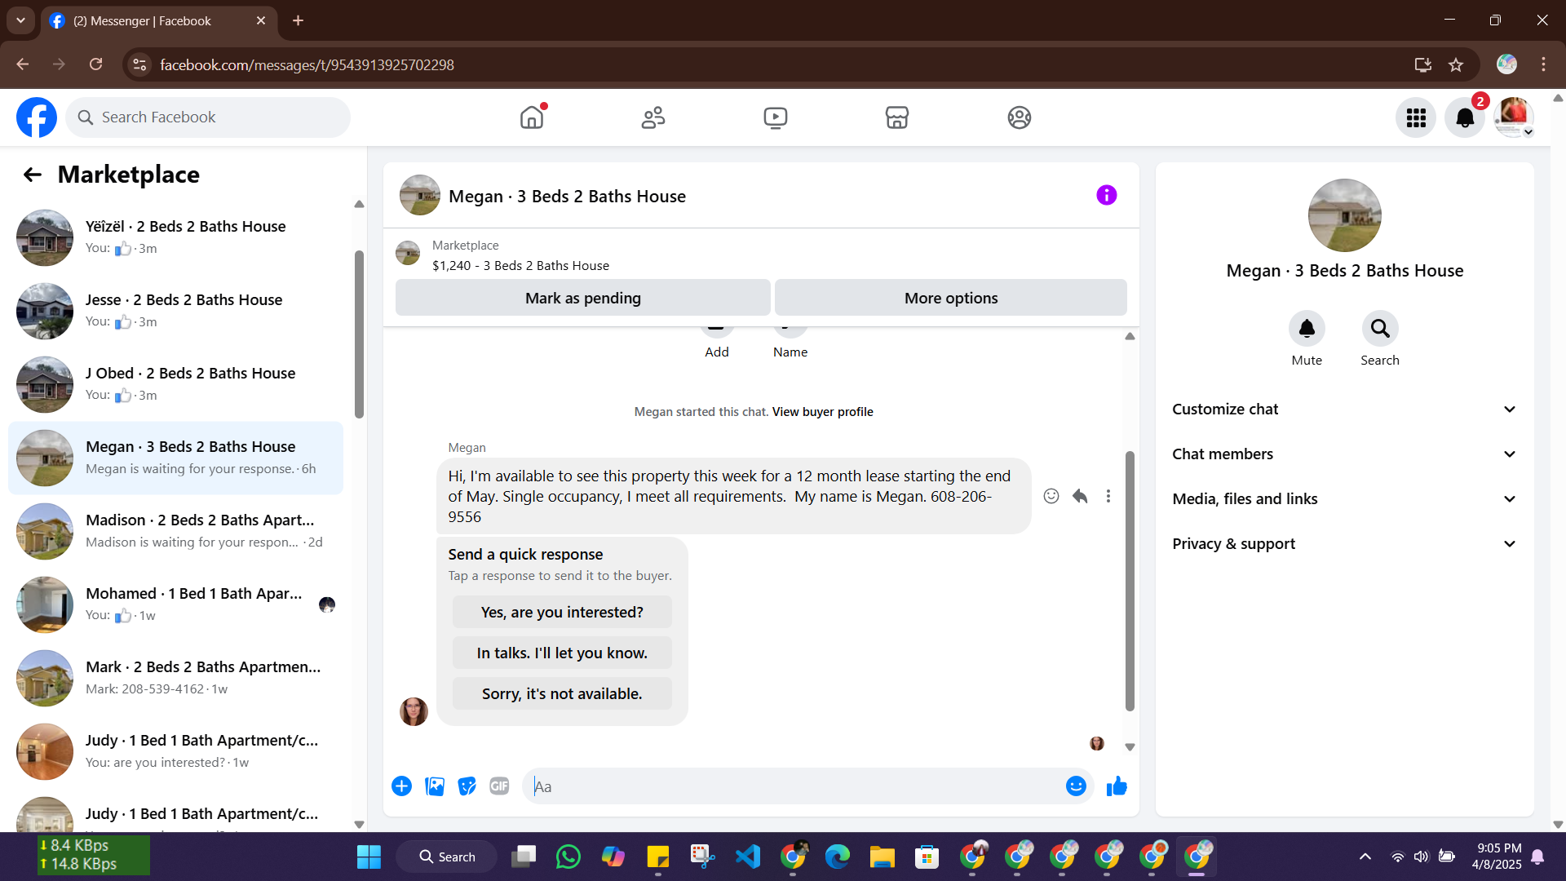
Task: Click the purple conversation info icon
Action: tap(1106, 196)
